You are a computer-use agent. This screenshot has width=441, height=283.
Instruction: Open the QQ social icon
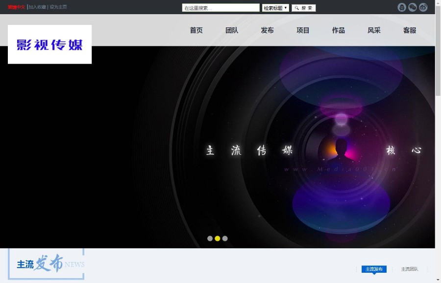click(x=402, y=7)
